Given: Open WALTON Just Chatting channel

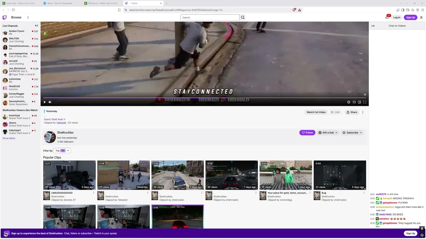Looking at the screenshot, I should [x=20, y=40].
